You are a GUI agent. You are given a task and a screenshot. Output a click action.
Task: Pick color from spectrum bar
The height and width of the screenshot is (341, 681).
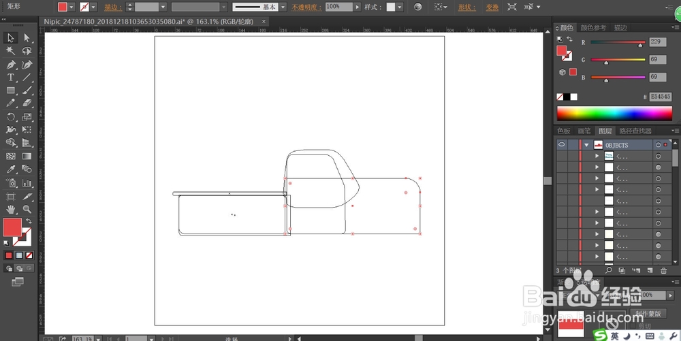coord(614,113)
